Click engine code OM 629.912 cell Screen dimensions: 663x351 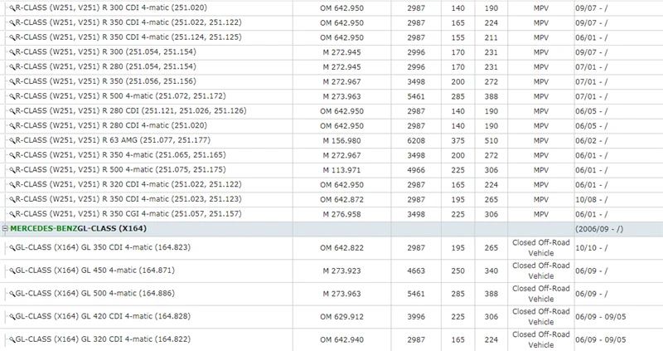tap(341, 317)
